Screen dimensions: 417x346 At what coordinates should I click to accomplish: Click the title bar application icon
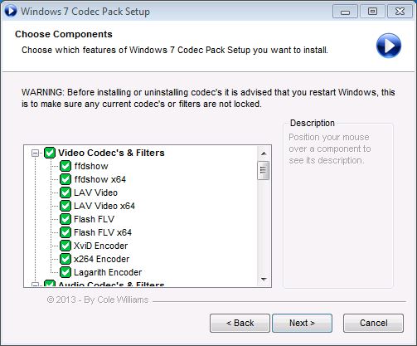coord(11,11)
